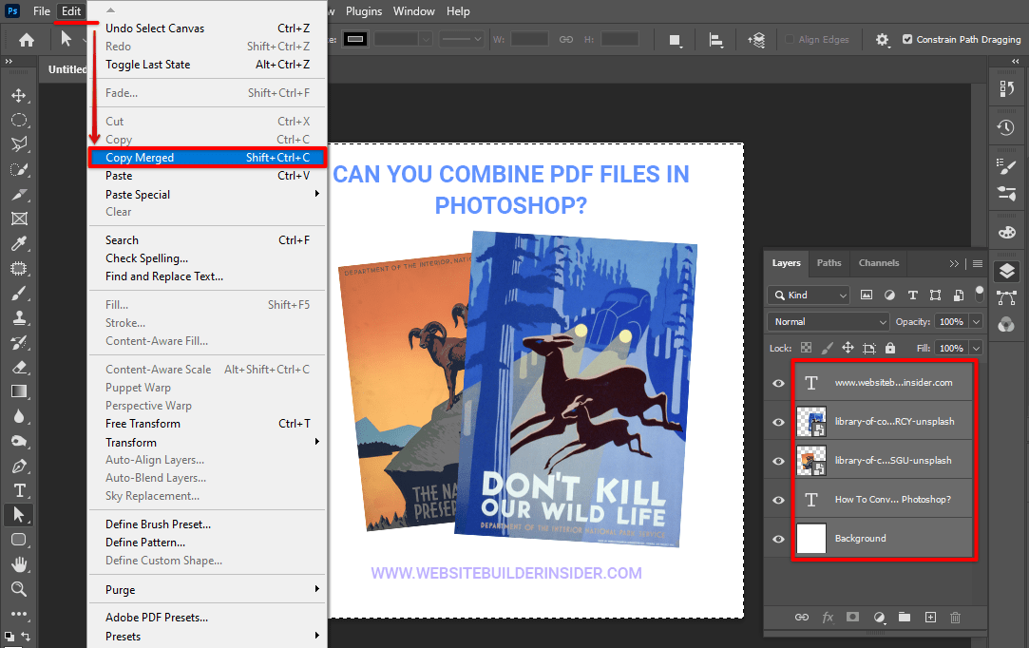Viewport: 1029px width, 648px height.
Task: Hide the Background layer
Action: click(777, 538)
